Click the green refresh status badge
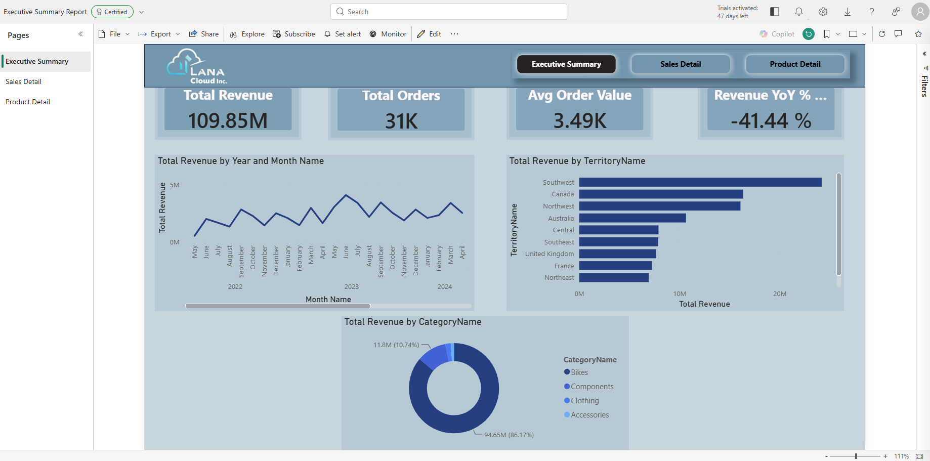This screenshot has width=930, height=461. [x=809, y=34]
